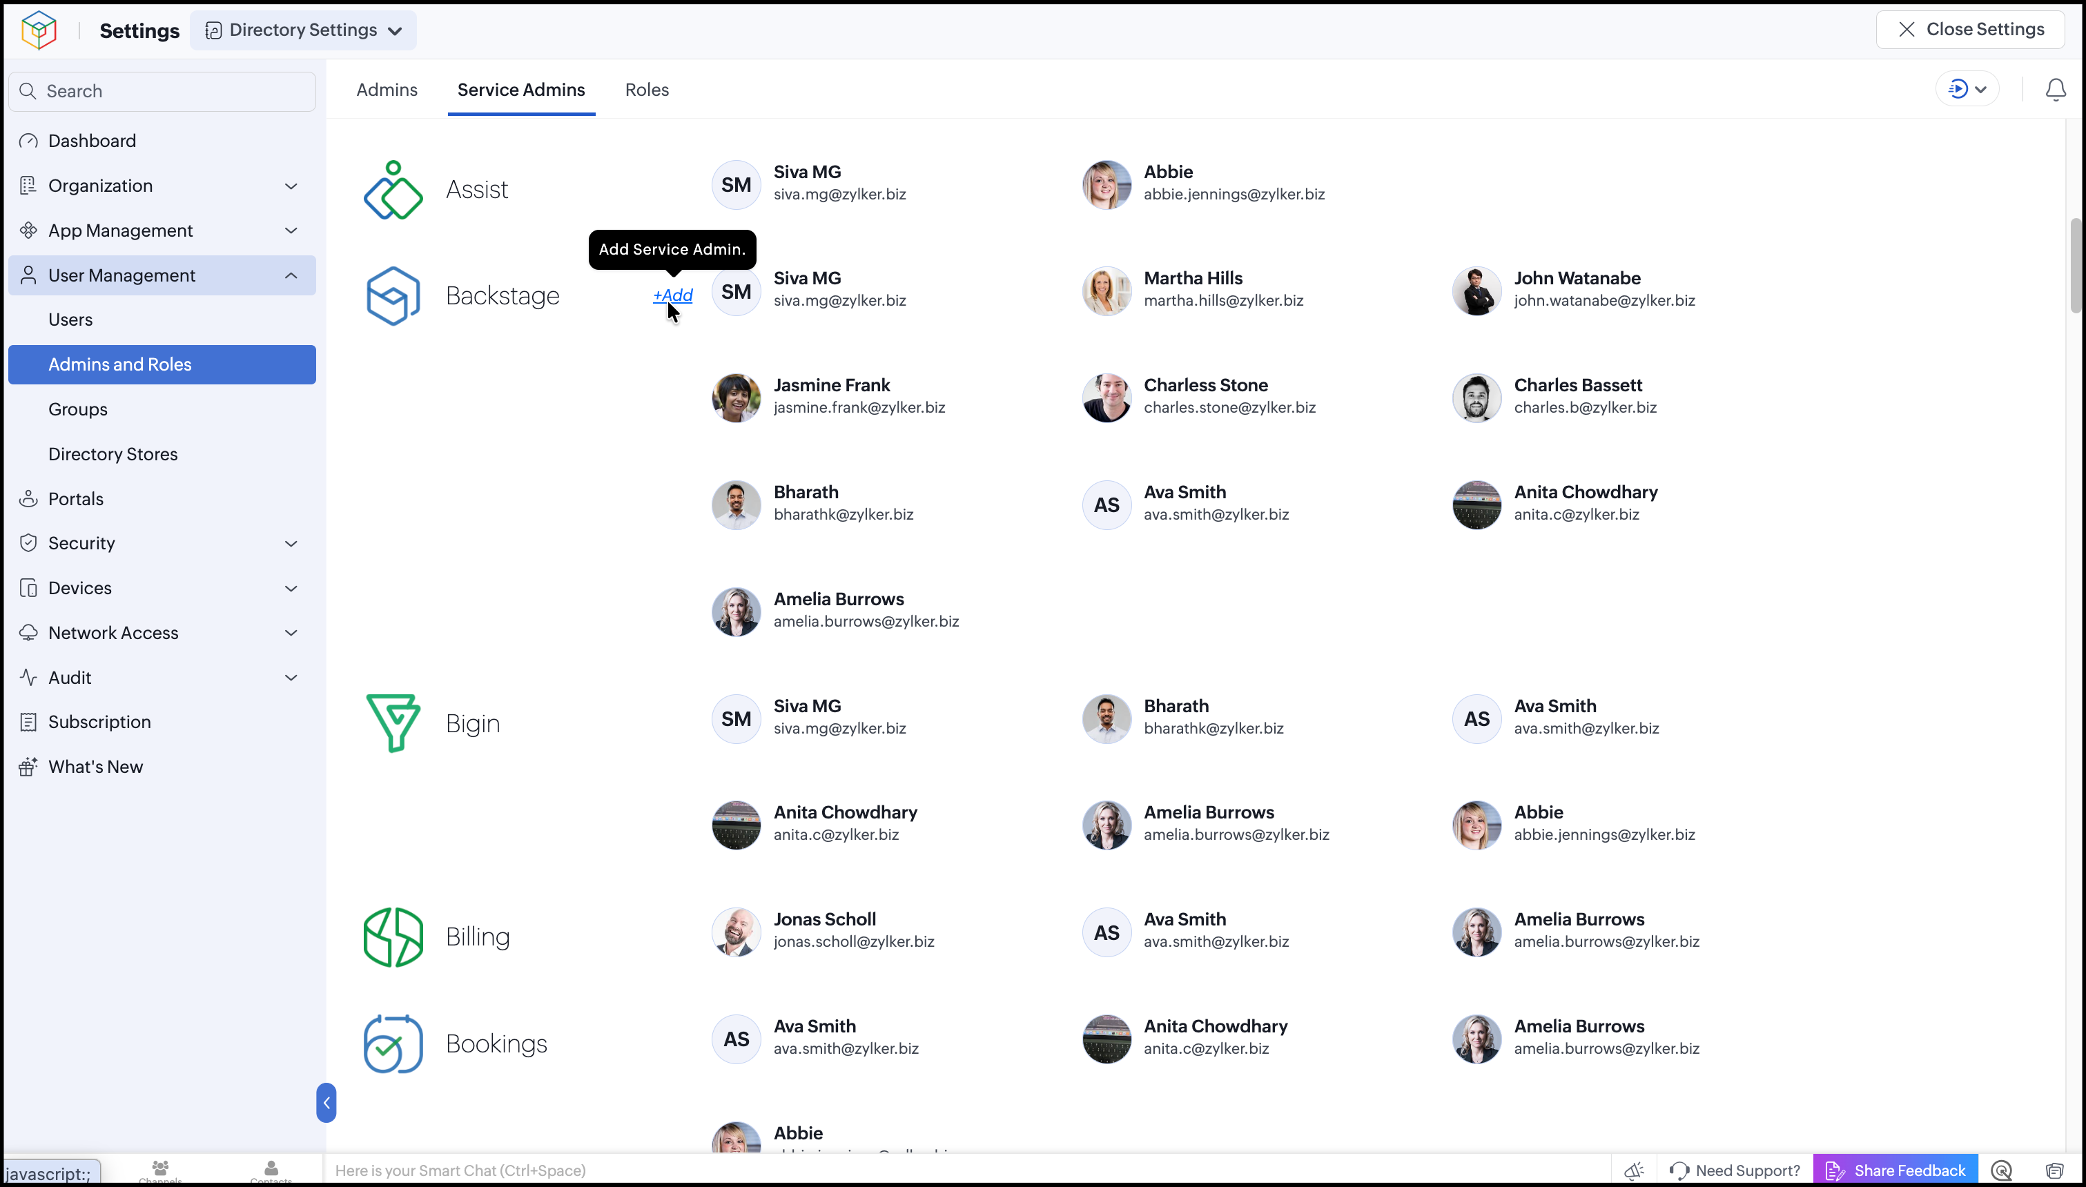The height and width of the screenshot is (1187, 2086).
Task: Open the Billing app icon
Action: (x=393, y=936)
